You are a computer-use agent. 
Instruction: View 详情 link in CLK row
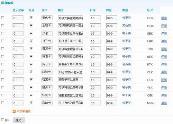pyautogui.click(x=164, y=72)
